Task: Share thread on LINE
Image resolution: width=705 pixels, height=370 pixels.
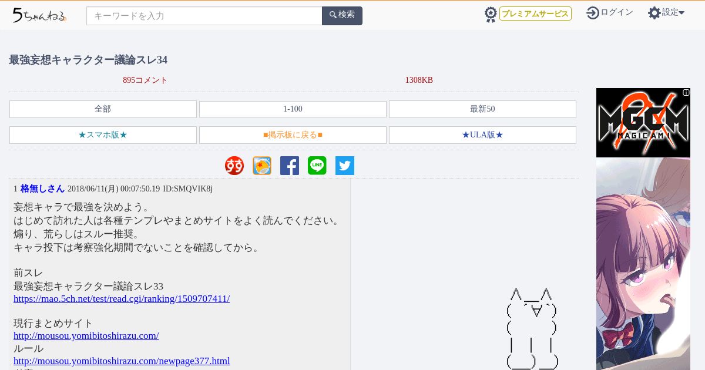Action: click(x=317, y=166)
